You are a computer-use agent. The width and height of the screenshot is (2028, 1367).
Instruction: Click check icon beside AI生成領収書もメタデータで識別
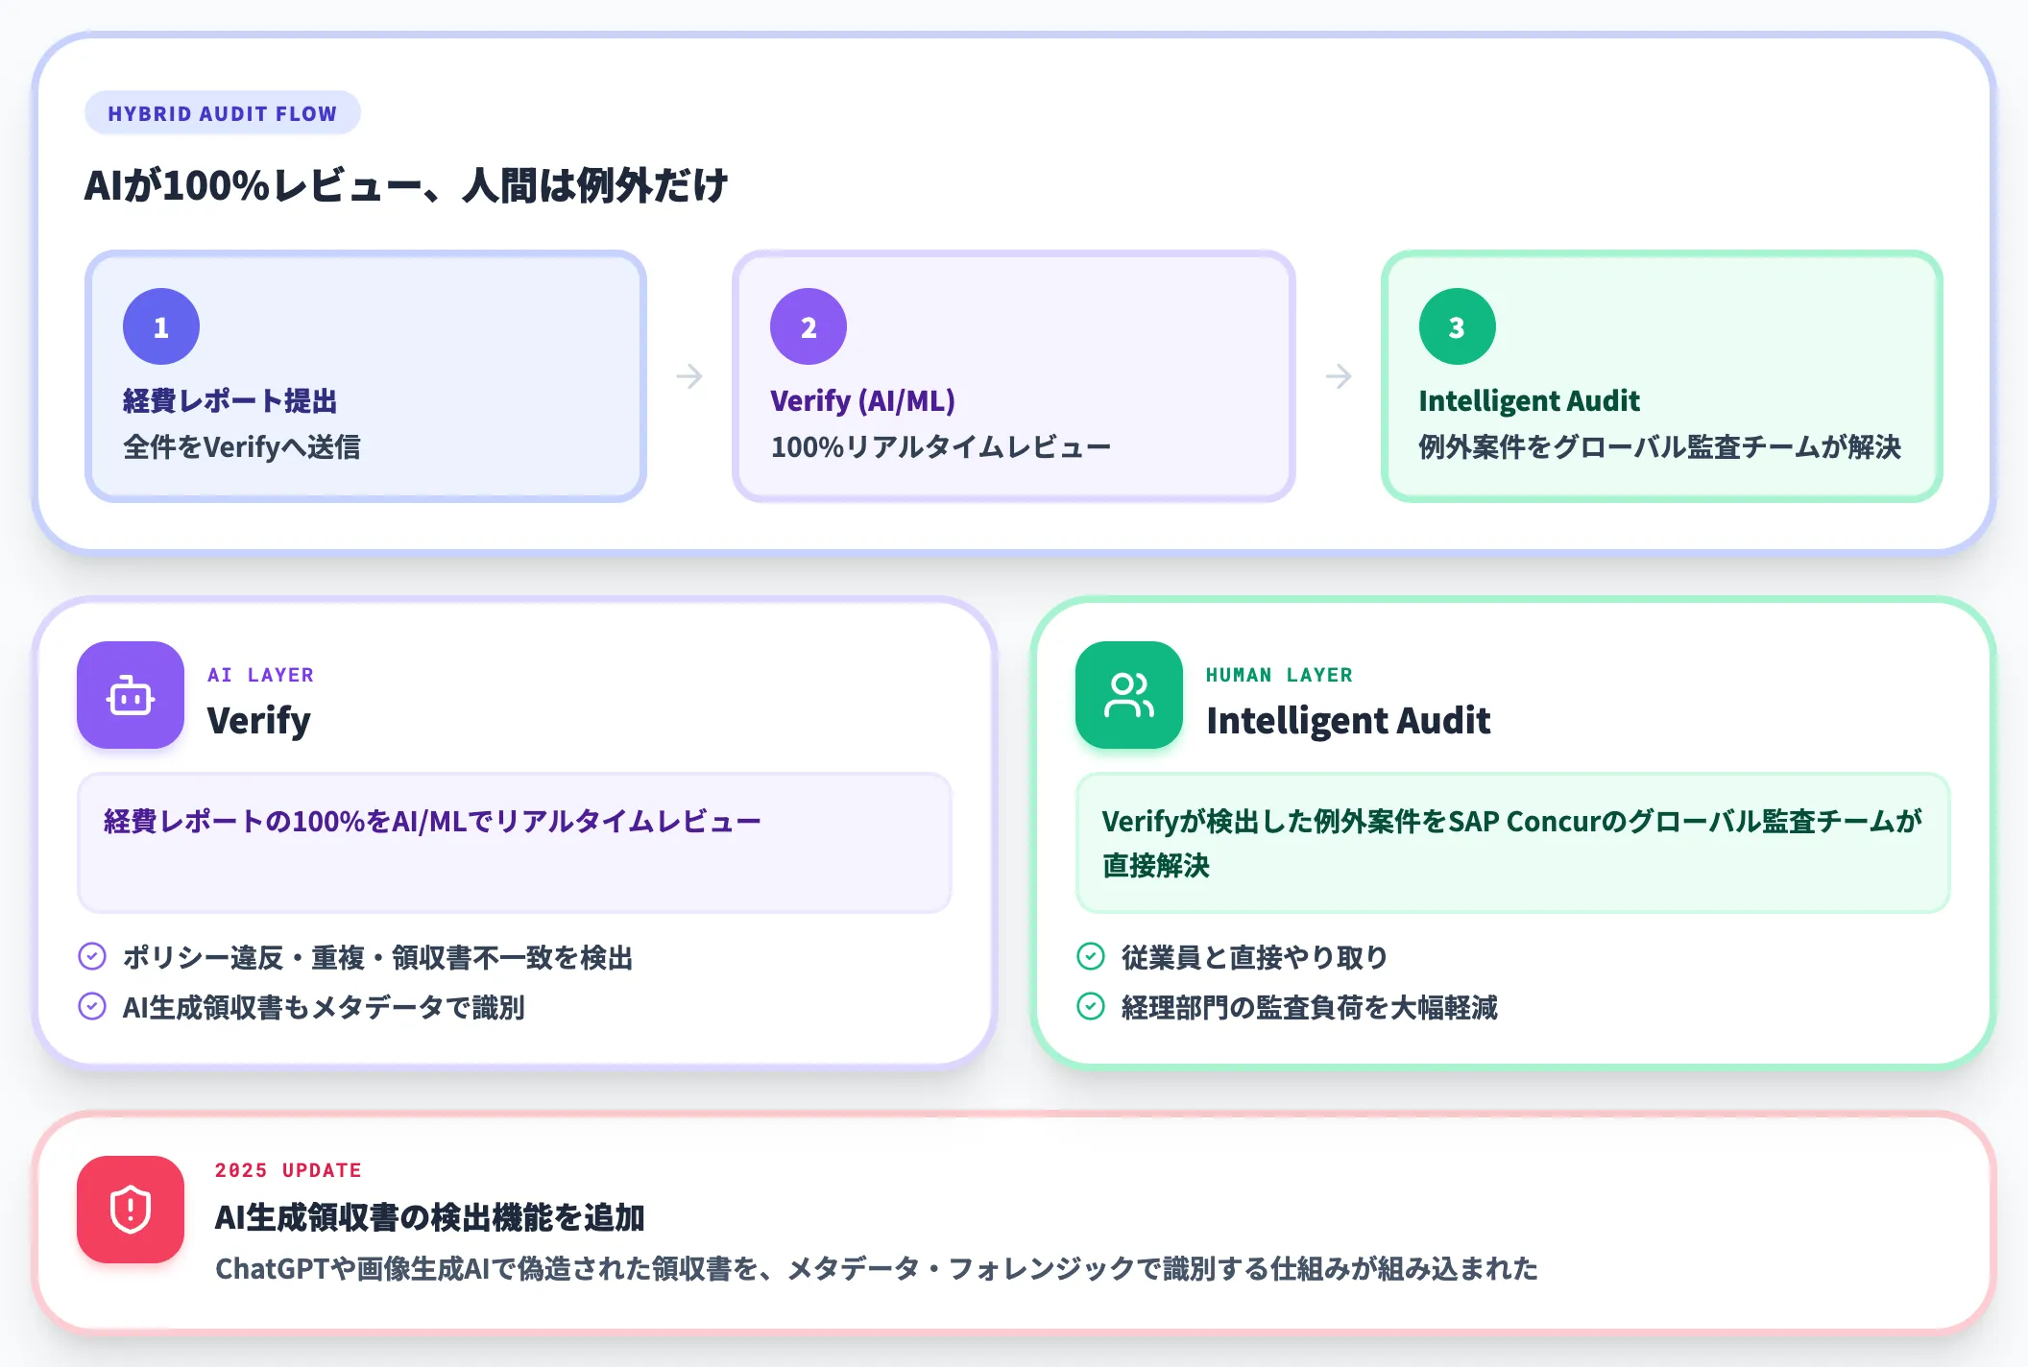pos(92,1006)
